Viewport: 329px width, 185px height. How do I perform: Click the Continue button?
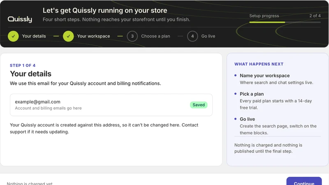304,182
